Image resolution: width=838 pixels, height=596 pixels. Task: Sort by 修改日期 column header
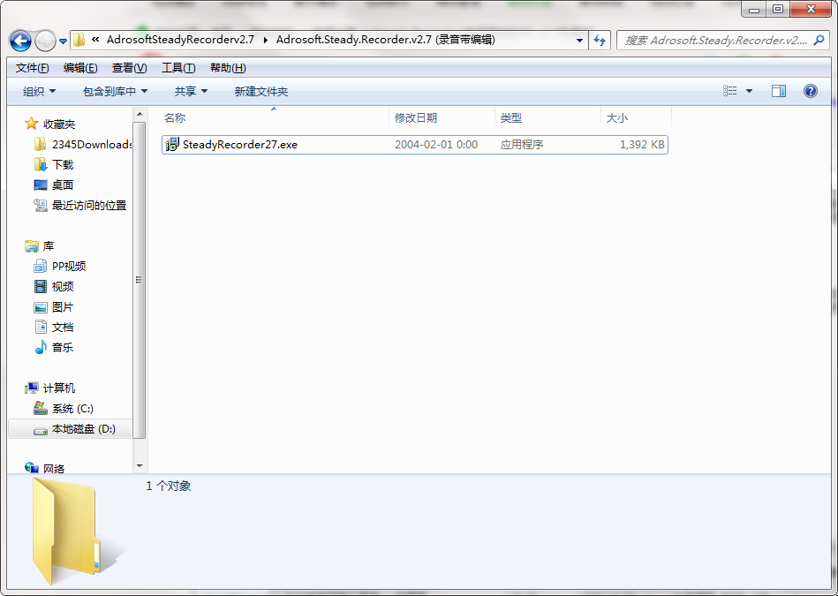click(442, 117)
